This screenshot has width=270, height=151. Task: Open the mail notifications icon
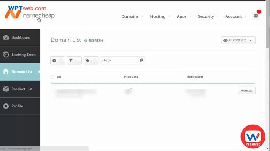[256, 16]
